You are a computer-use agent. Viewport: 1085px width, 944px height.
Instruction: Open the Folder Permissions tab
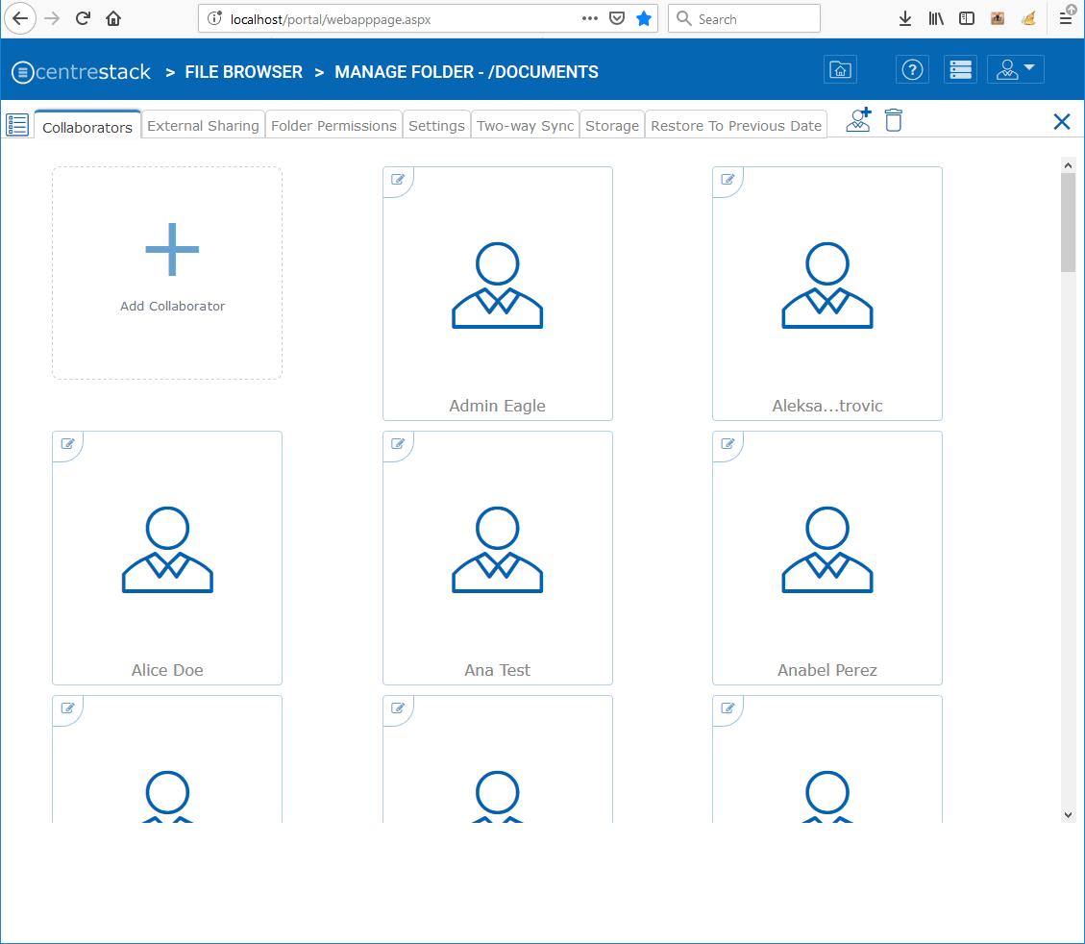pos(333,126)
